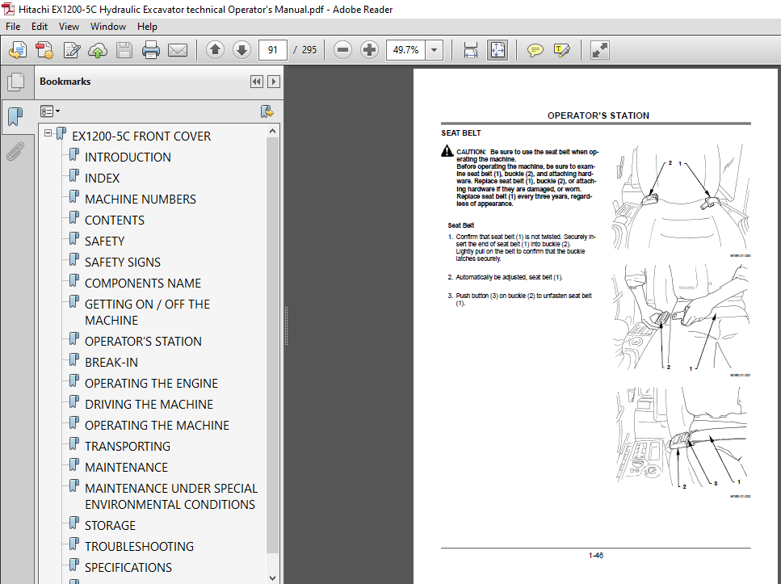The width and height of the screenshot is (781, 584).
Task: Open OPERATING THE MACHINE bookmark
Action: click(x=157, y=425)
